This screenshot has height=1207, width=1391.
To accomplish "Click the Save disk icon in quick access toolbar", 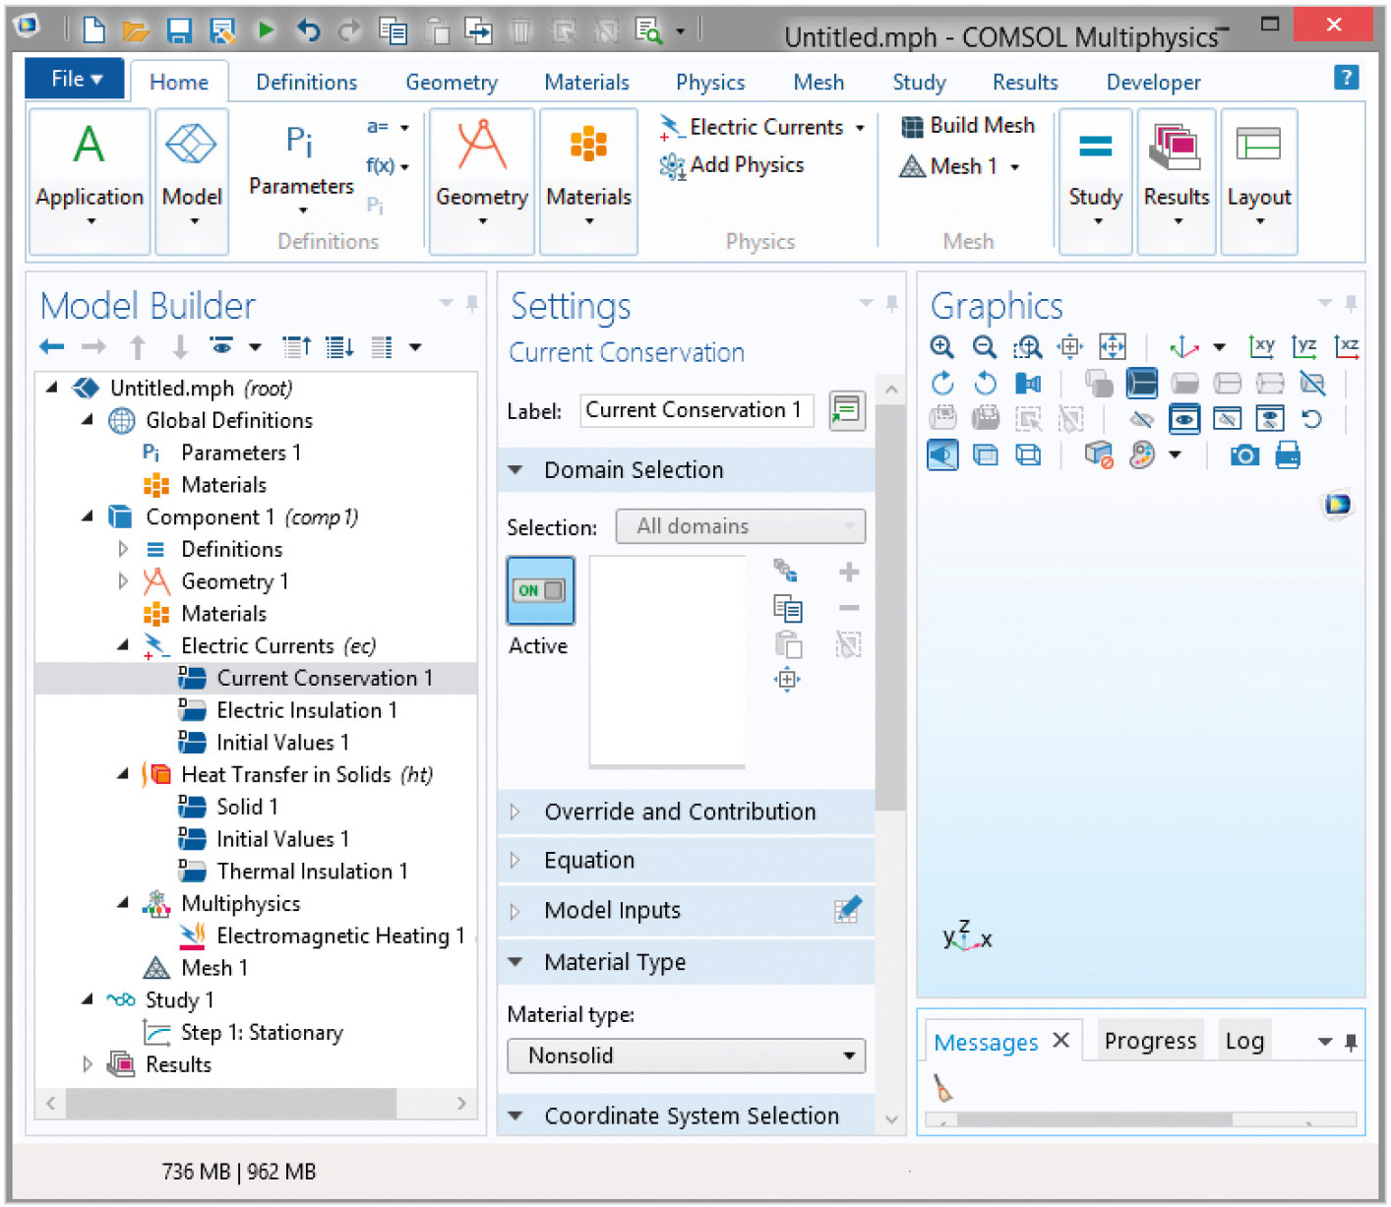I will point(179,31).
